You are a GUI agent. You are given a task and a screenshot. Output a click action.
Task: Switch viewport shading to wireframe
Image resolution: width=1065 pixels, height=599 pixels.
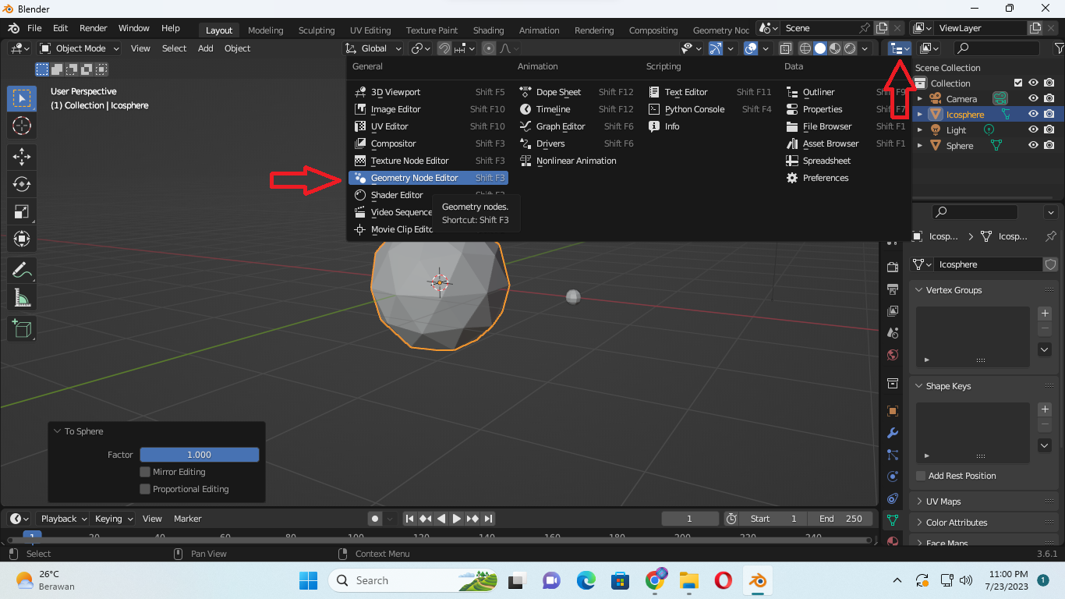tap(805, 48)
